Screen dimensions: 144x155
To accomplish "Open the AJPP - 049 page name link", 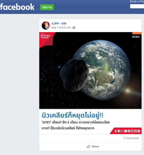I will pos(59,24).
